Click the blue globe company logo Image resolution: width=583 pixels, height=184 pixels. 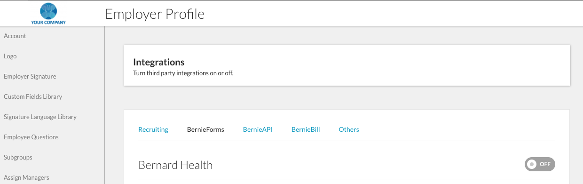coord(48,10)
